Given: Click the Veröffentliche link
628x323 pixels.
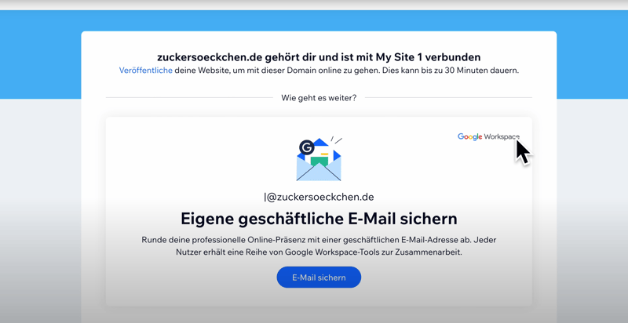Looking at the screenshot, I should 145,71.
